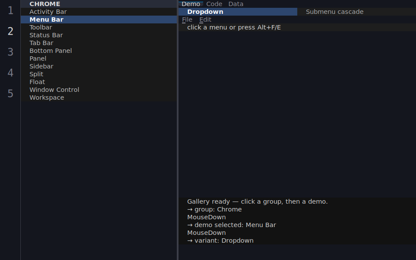
Task: Switch to the Data tab
Action: [x=236, y=4]
